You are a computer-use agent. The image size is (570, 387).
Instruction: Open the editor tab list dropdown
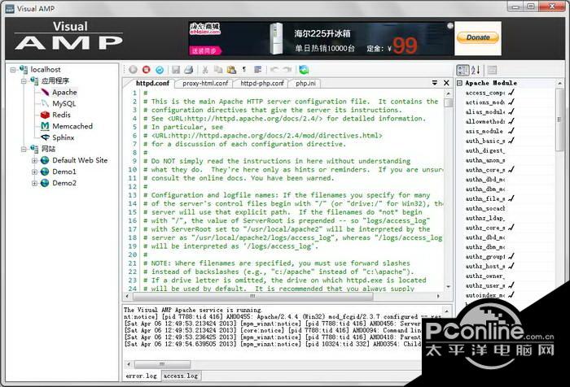[434, 83]
